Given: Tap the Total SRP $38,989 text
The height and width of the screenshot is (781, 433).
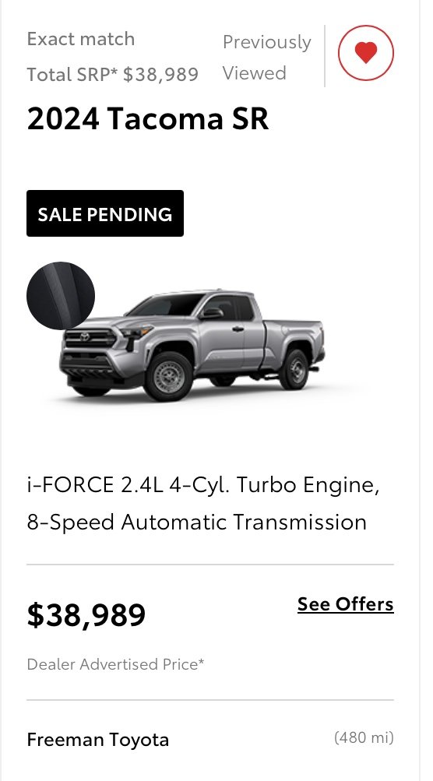Looking at the screenshot, I should (x=113, y=75).
